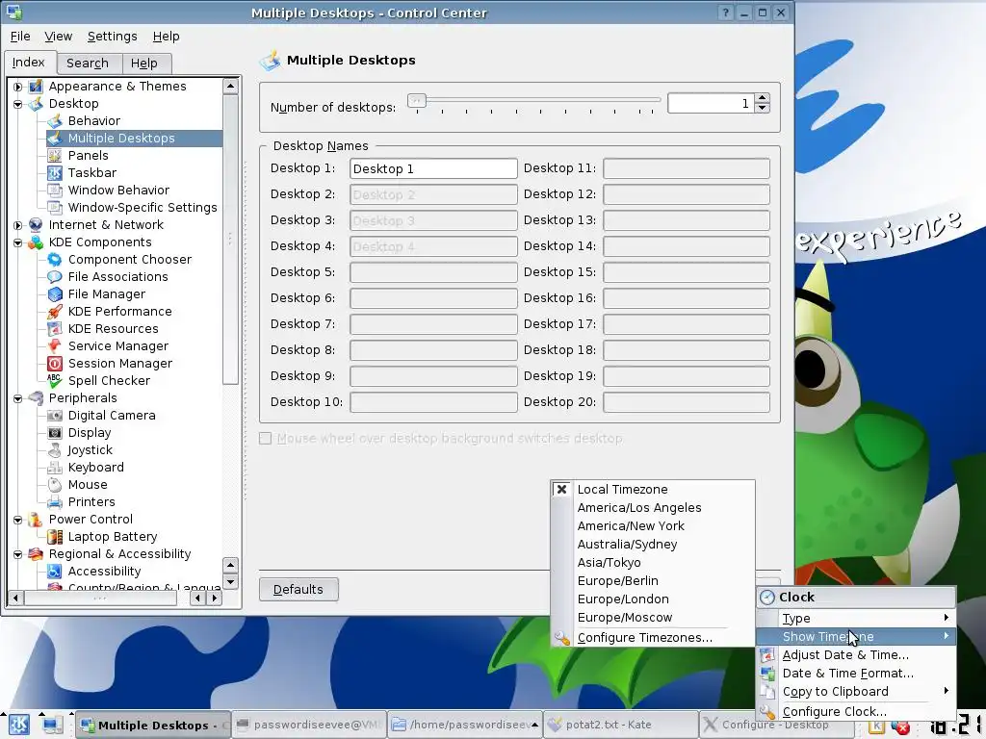
Task: Switch to the Help tab
Action: pyautogui.click(x=144, y=63)
